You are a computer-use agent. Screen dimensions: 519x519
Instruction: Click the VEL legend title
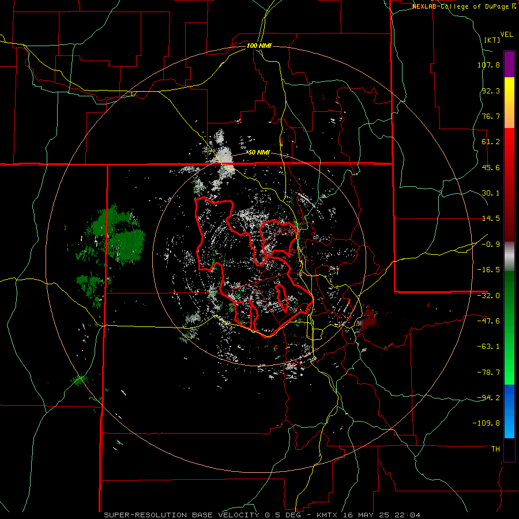tap(506, 35)
